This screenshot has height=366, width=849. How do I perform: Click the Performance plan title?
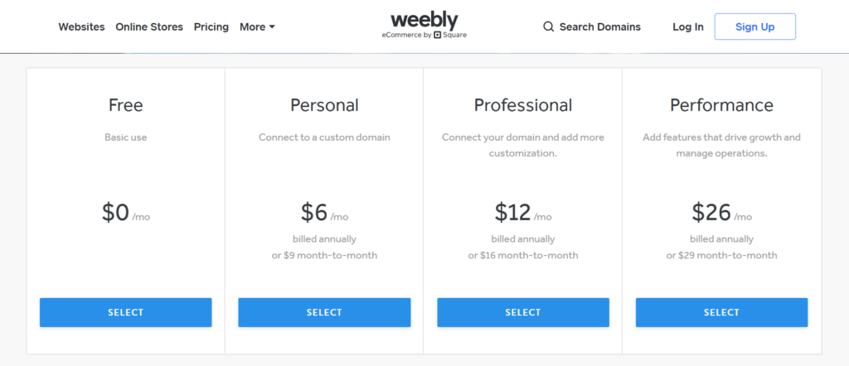tap(721, 105)
